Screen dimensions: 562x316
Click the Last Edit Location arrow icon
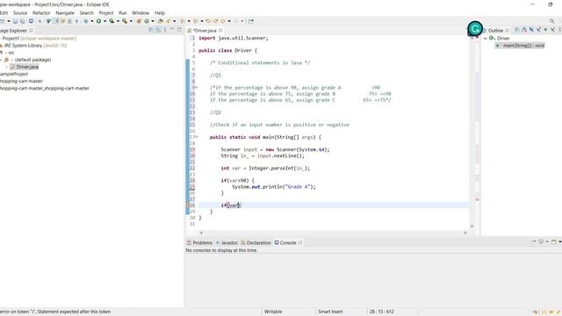click(208, 21)
